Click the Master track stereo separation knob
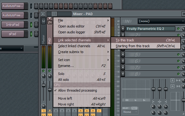 point(43,106)
